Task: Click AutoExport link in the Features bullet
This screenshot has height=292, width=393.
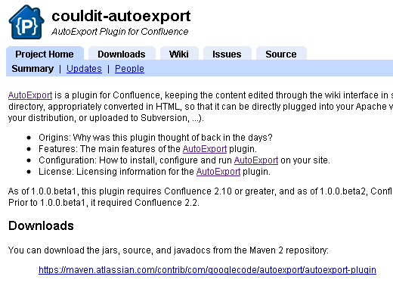Action: coord(205,149)
